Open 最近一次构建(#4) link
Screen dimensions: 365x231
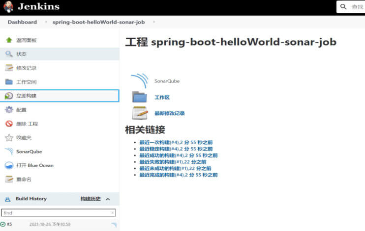click(176, 142)
